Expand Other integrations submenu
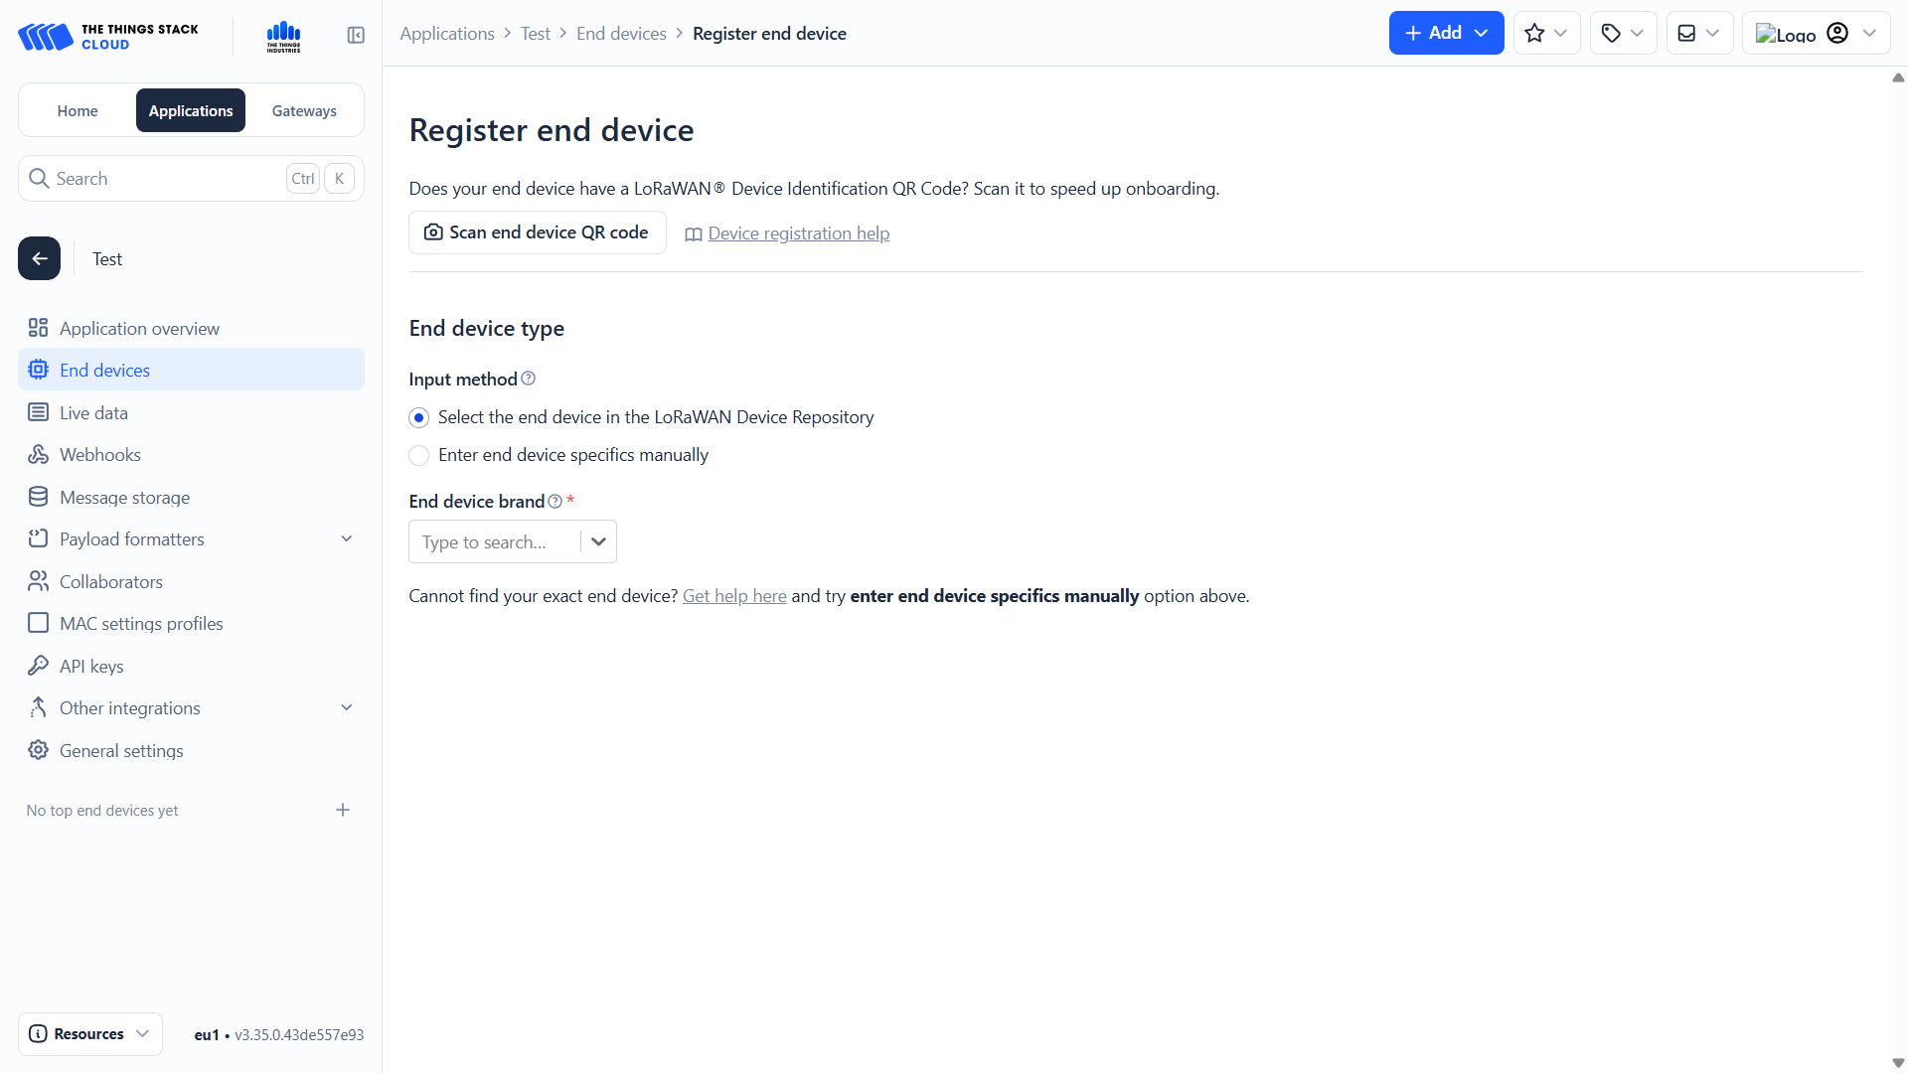Viewport: 1908px width, 1073px height. (347, 707)
